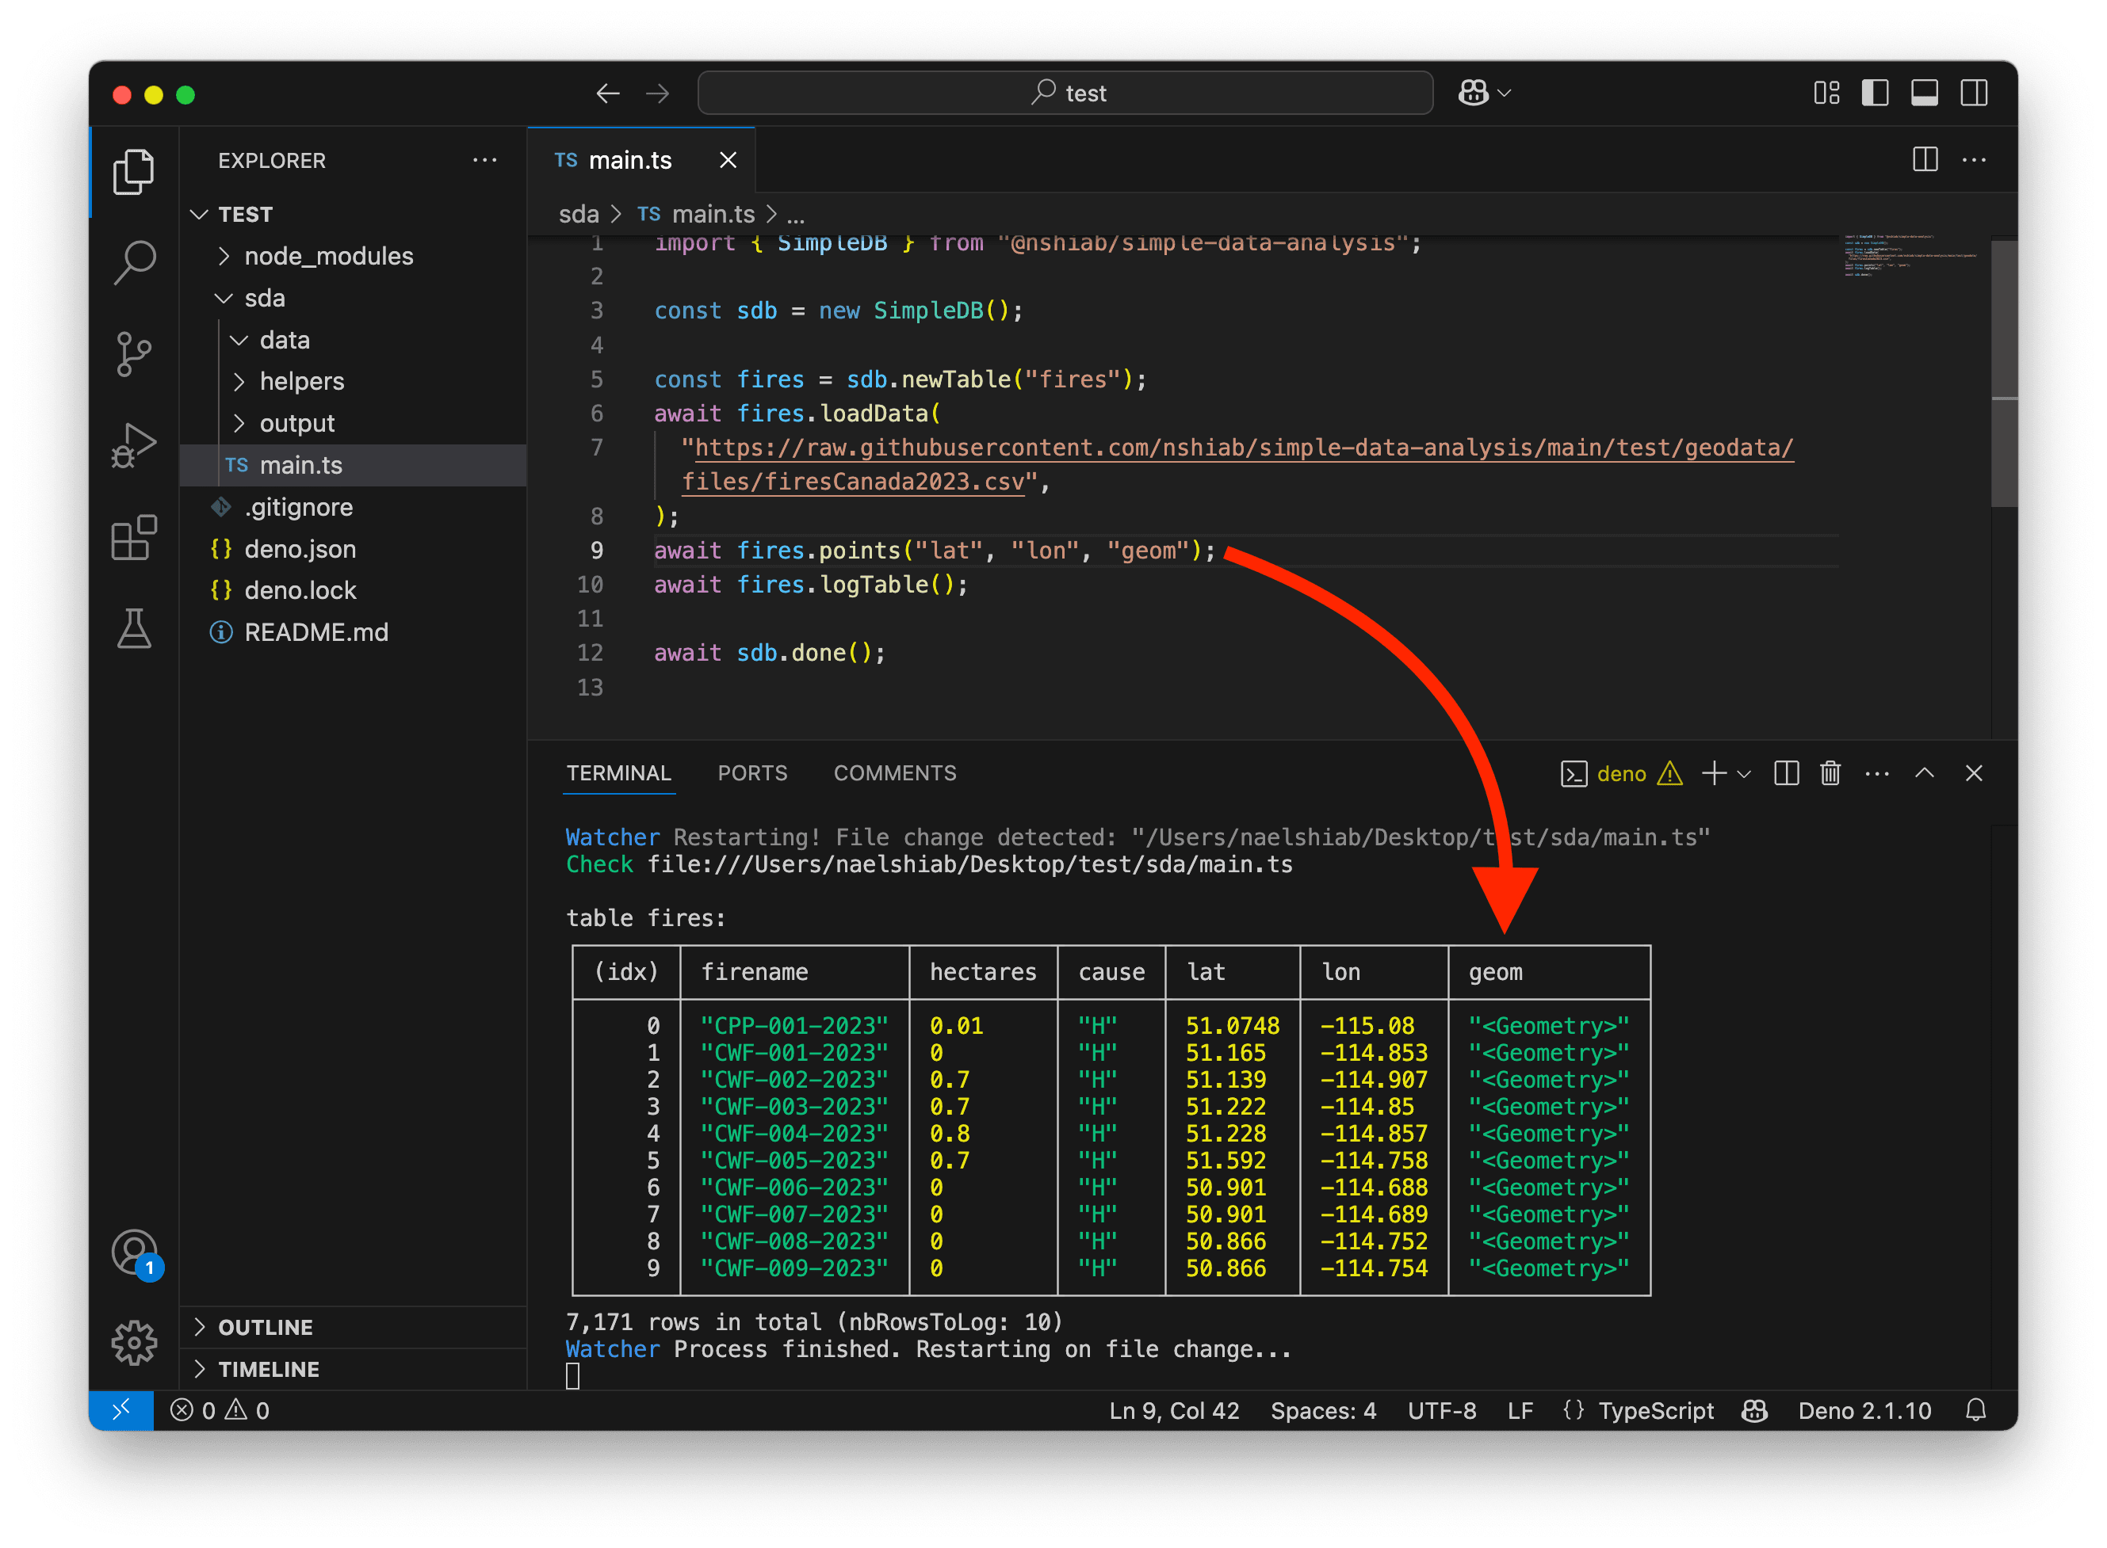
Task: Change the UTF-8 file encoding
Action: click(1441, 1410)
